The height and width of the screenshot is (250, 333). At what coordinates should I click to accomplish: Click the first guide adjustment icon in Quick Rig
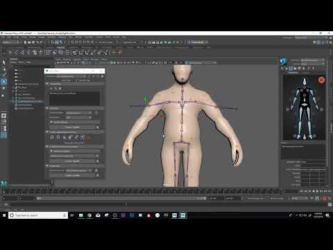52,137
